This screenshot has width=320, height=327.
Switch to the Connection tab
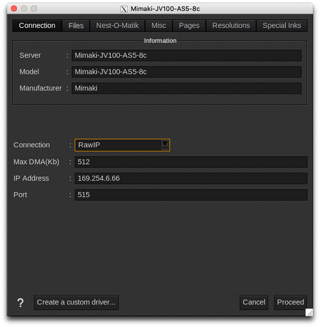pos(37,26)
